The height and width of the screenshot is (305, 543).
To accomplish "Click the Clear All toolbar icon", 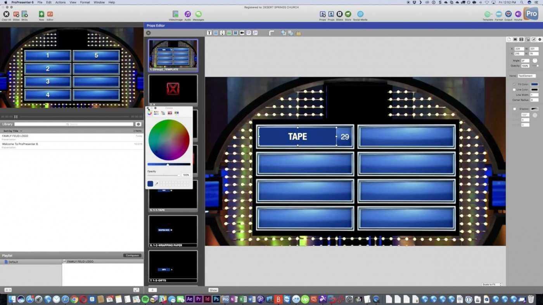I will coord(6,14).
